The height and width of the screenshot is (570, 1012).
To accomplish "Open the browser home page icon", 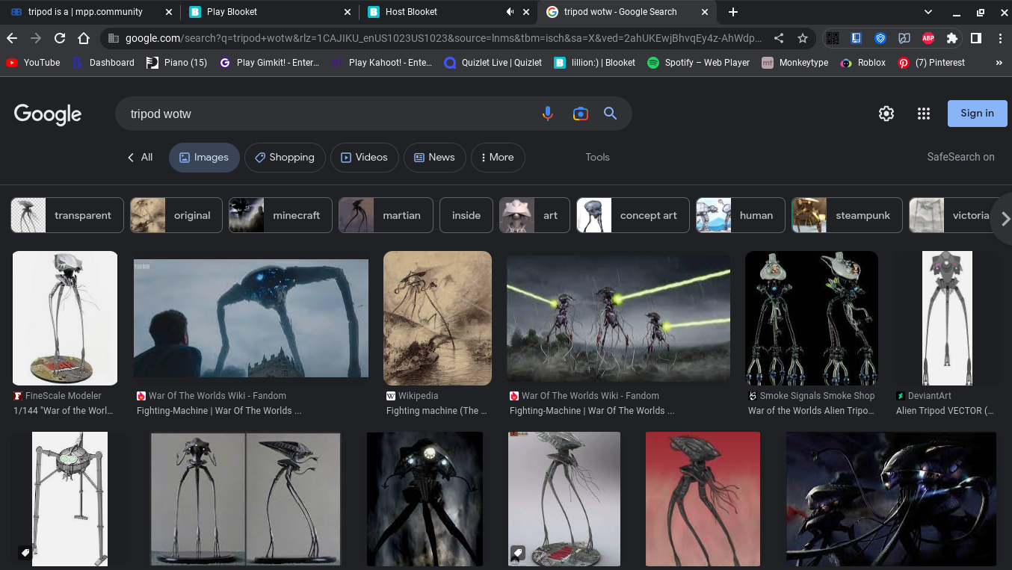I will click(84, 38).
